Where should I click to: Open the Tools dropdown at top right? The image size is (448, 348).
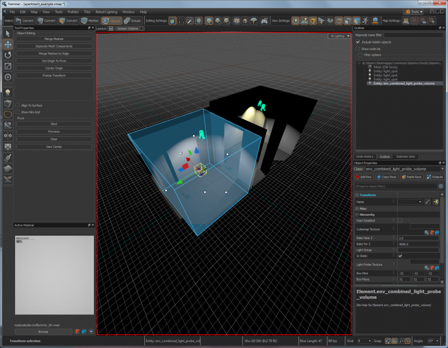414,12
